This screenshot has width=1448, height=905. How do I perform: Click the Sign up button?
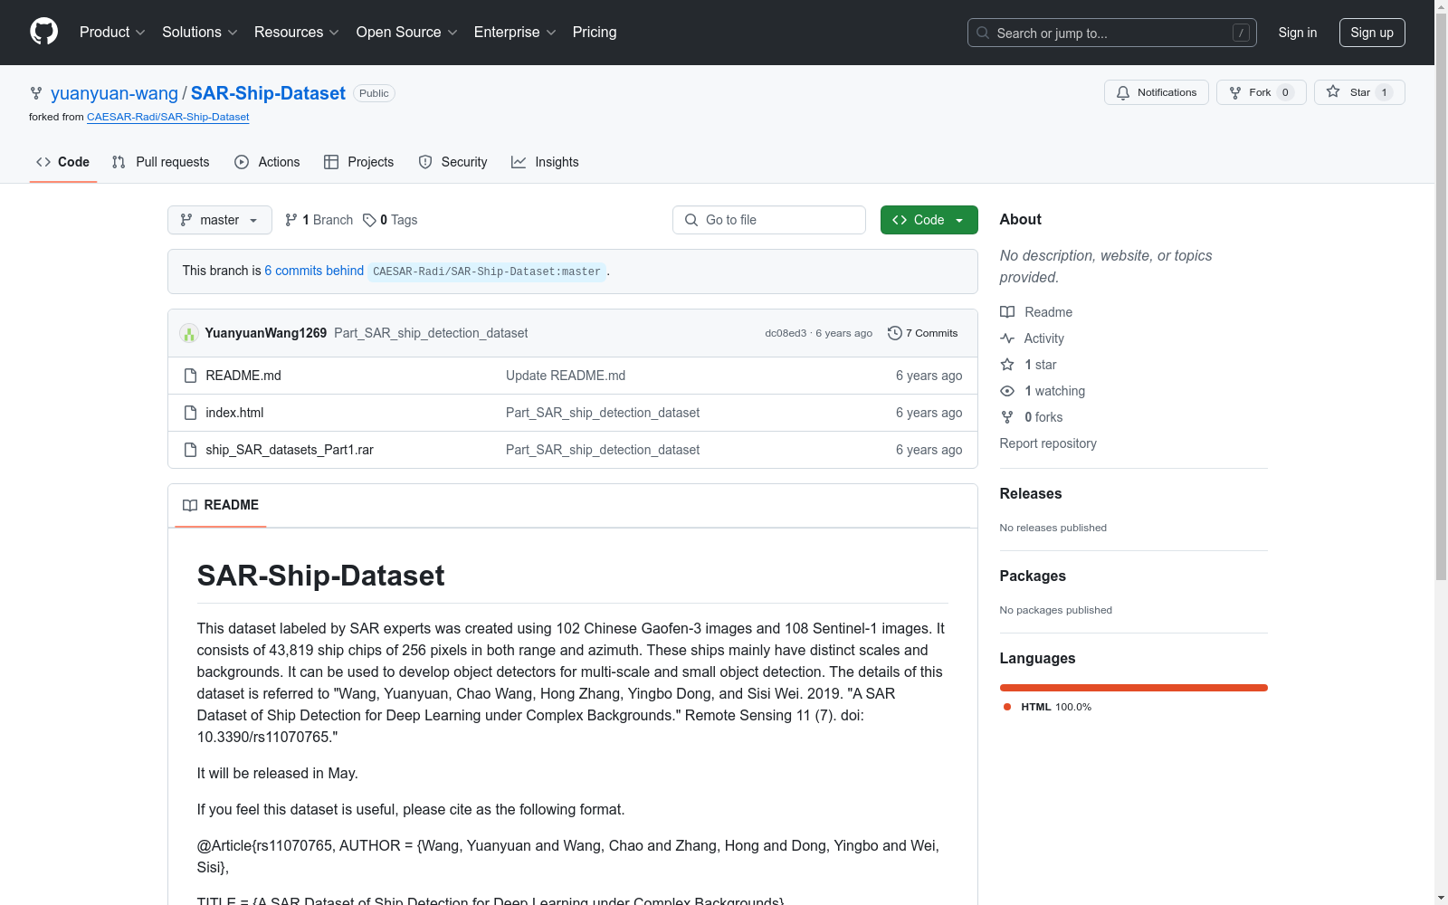click(1372, 33)
